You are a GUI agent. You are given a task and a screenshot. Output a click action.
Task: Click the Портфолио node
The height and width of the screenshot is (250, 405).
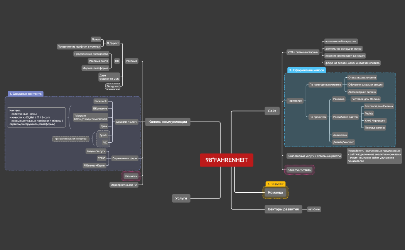(x=295, y=101)
